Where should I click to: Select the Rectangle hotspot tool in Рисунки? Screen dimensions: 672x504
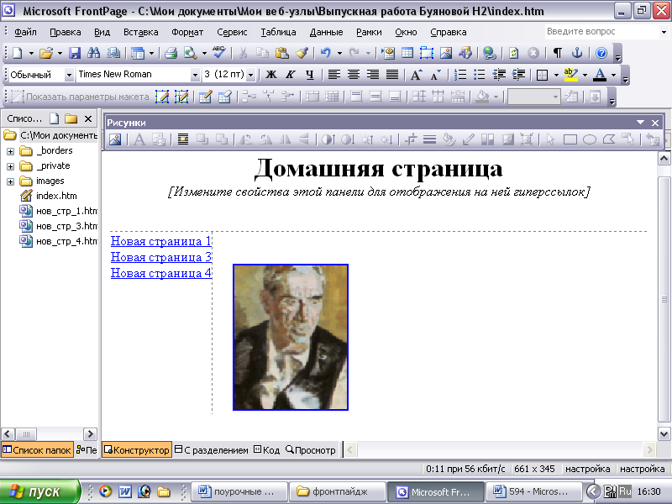(570, 139)
